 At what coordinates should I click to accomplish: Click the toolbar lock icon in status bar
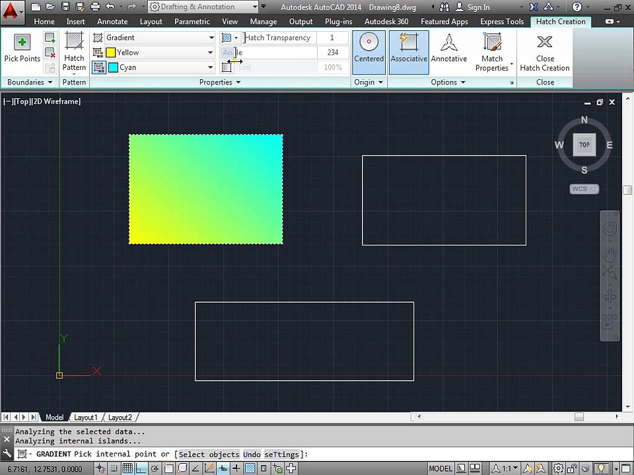pyautogui.click(x=572, y=468)
